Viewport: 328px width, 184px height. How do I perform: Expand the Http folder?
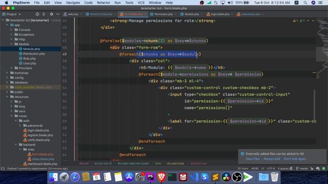pyautogui.click(x=11, y=39)
